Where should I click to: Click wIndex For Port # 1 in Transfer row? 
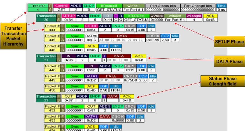[x=134, y=8]
